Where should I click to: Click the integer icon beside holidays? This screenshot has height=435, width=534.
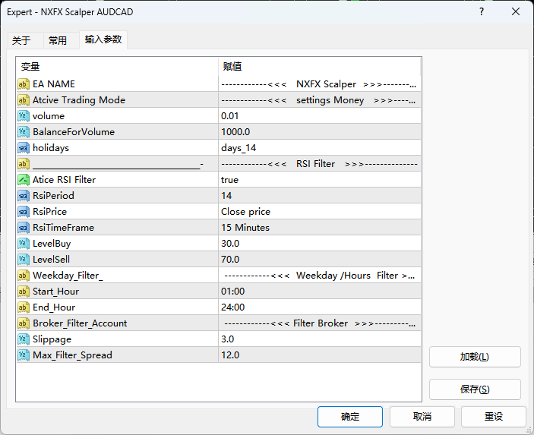(23, 148)
